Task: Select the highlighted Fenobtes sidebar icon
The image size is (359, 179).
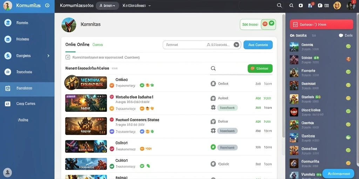Action: 8,88
